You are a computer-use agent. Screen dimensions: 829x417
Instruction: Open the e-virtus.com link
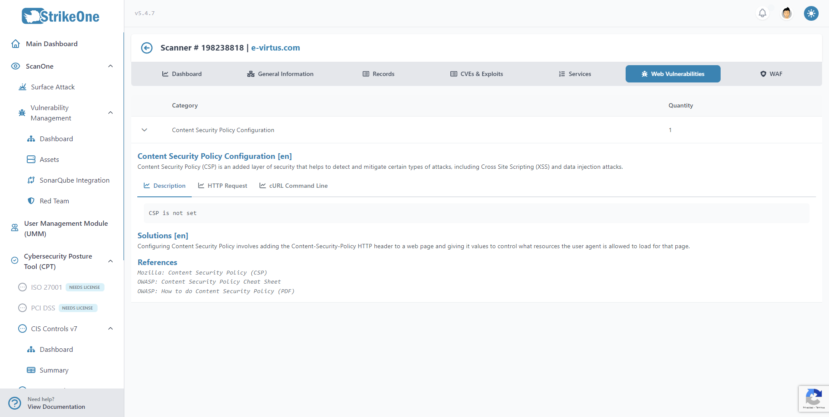[x=275, y=48]
